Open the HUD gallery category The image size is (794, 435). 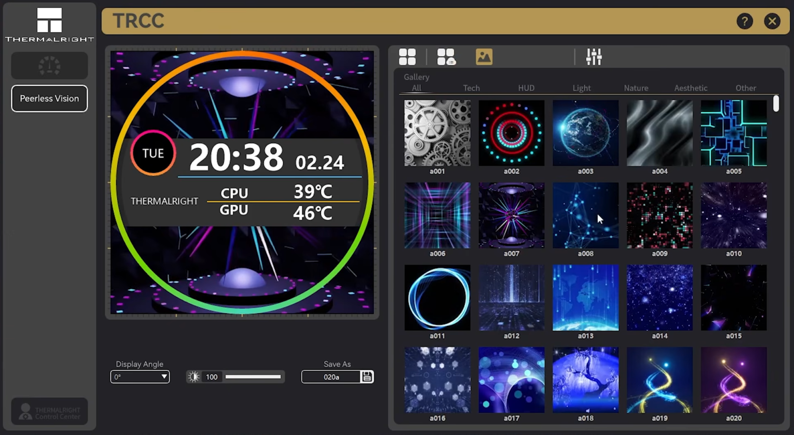526,88
